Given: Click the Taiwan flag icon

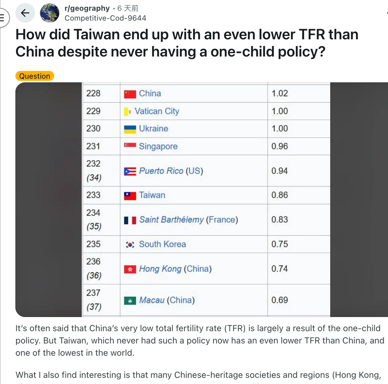Looking at the screenshot, I should tap(130, 196).
